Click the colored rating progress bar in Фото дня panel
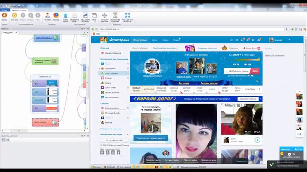Image resolution: width=307 pixels, height=172 pixels. click(x=243, y=59)
